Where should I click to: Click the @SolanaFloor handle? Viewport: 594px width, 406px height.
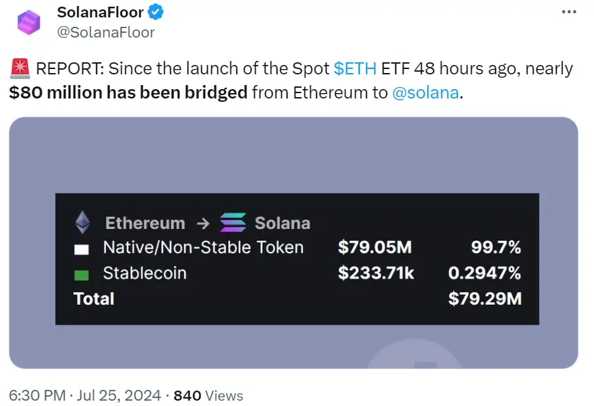click(x=105, y=31)
